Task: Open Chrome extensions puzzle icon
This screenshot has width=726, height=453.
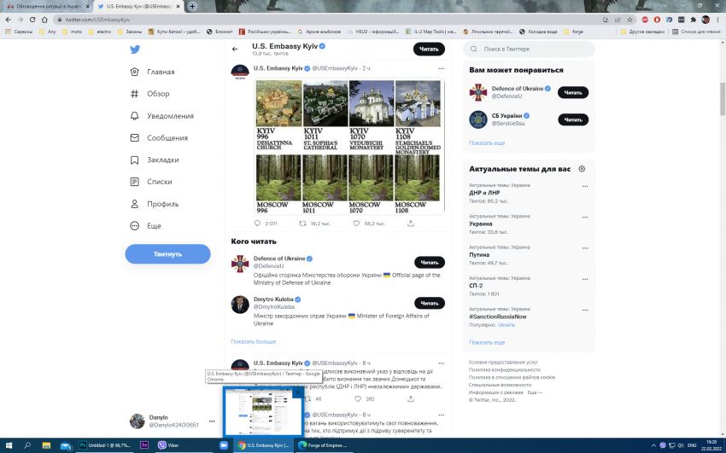Action: (x=694, y=20)
